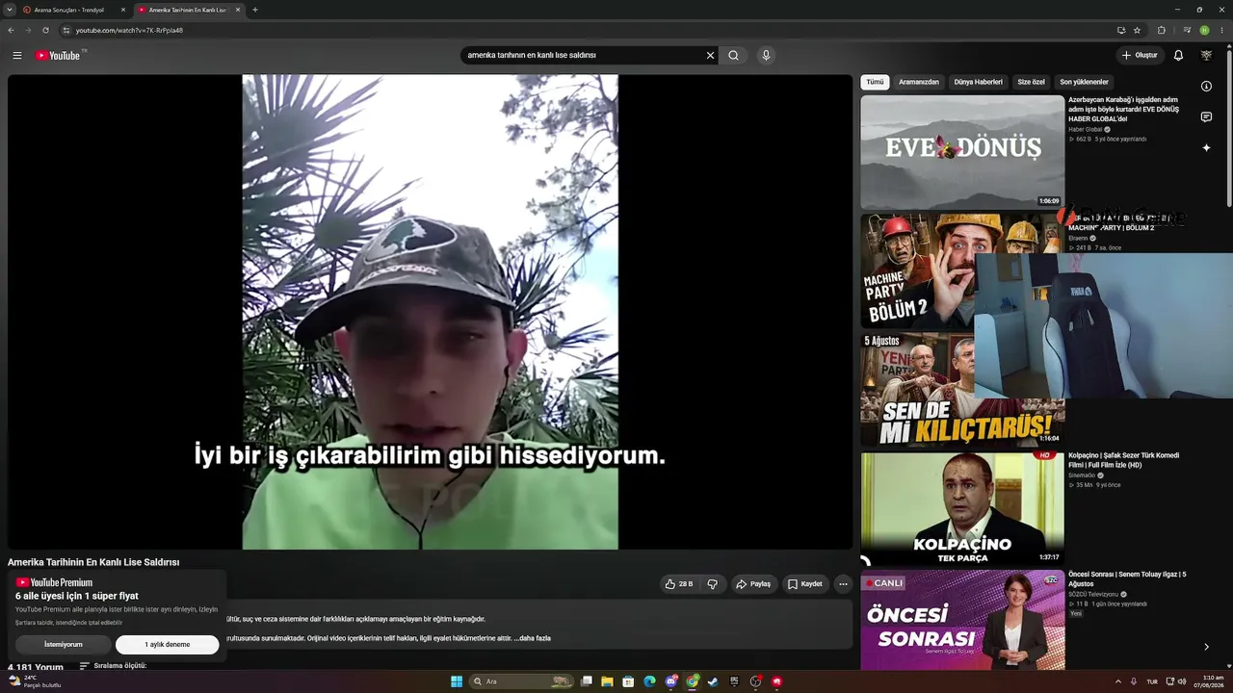
Task: Open the info icon in right sidebar
Action: 1206,87
